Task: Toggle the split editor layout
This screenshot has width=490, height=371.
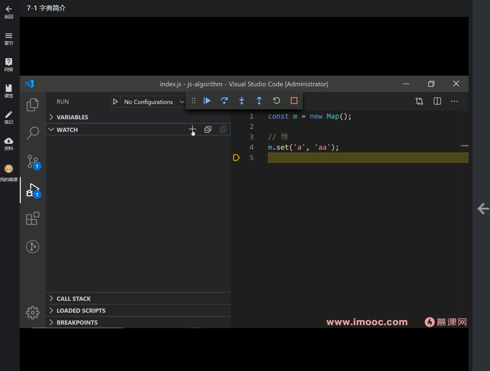Action: pos(437,101)
